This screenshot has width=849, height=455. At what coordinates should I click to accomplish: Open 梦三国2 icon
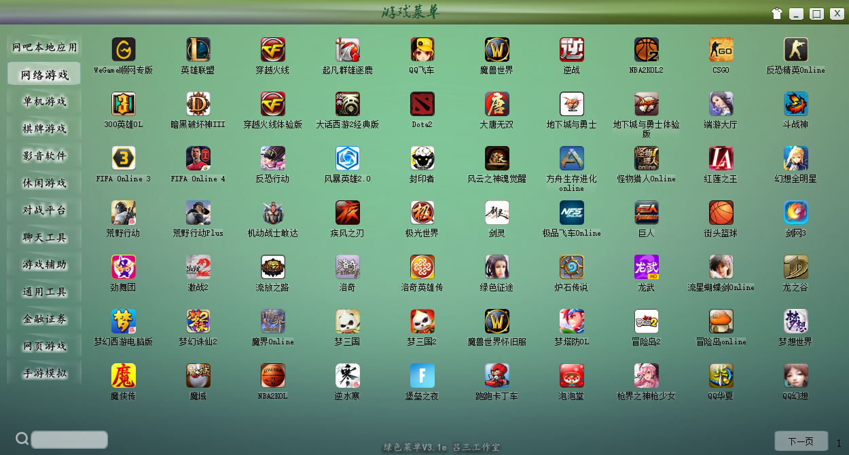pos(422,321)
